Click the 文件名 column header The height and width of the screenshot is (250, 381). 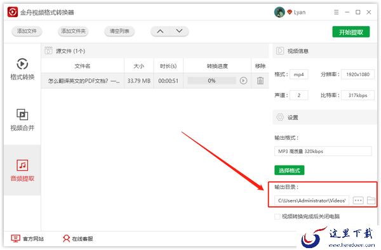83,66
